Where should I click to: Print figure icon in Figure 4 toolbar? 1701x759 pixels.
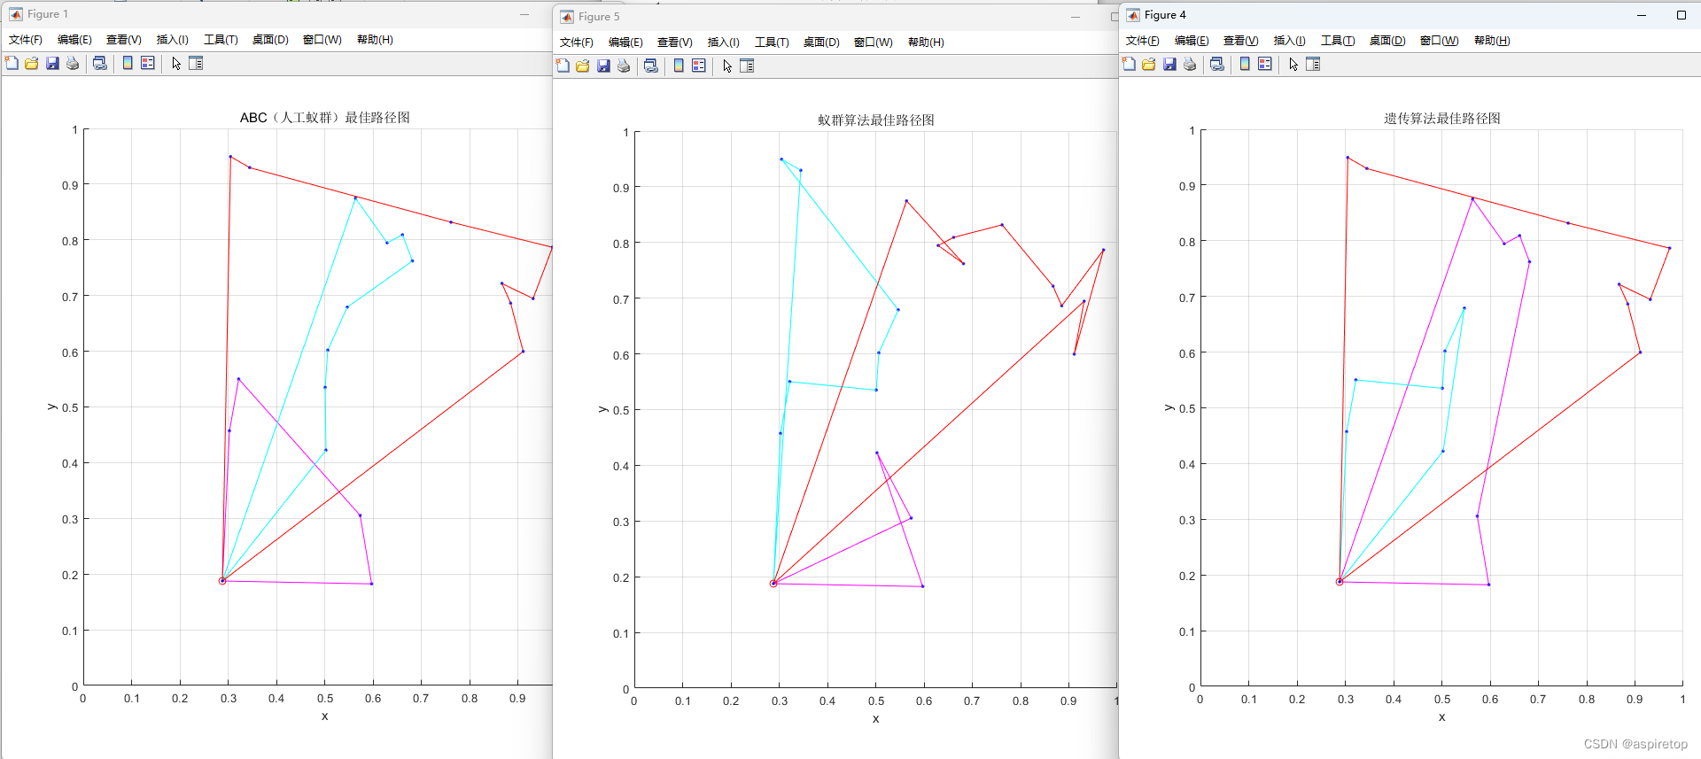pyautogui.click(x=1190, y=64)
